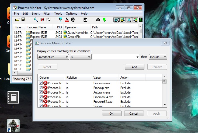This screenshot has height=133, width=198.
Task: Click the Column header in filter list
Action: point(51,78)
